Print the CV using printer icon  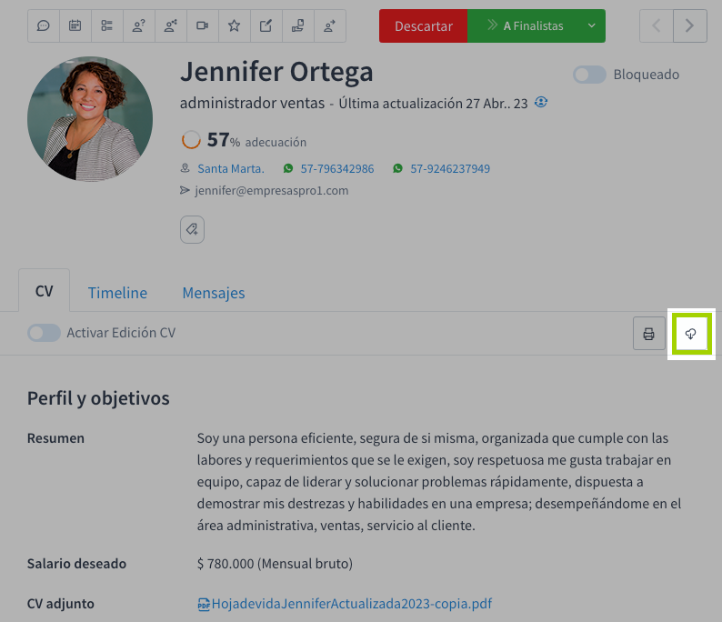[649, 334]
